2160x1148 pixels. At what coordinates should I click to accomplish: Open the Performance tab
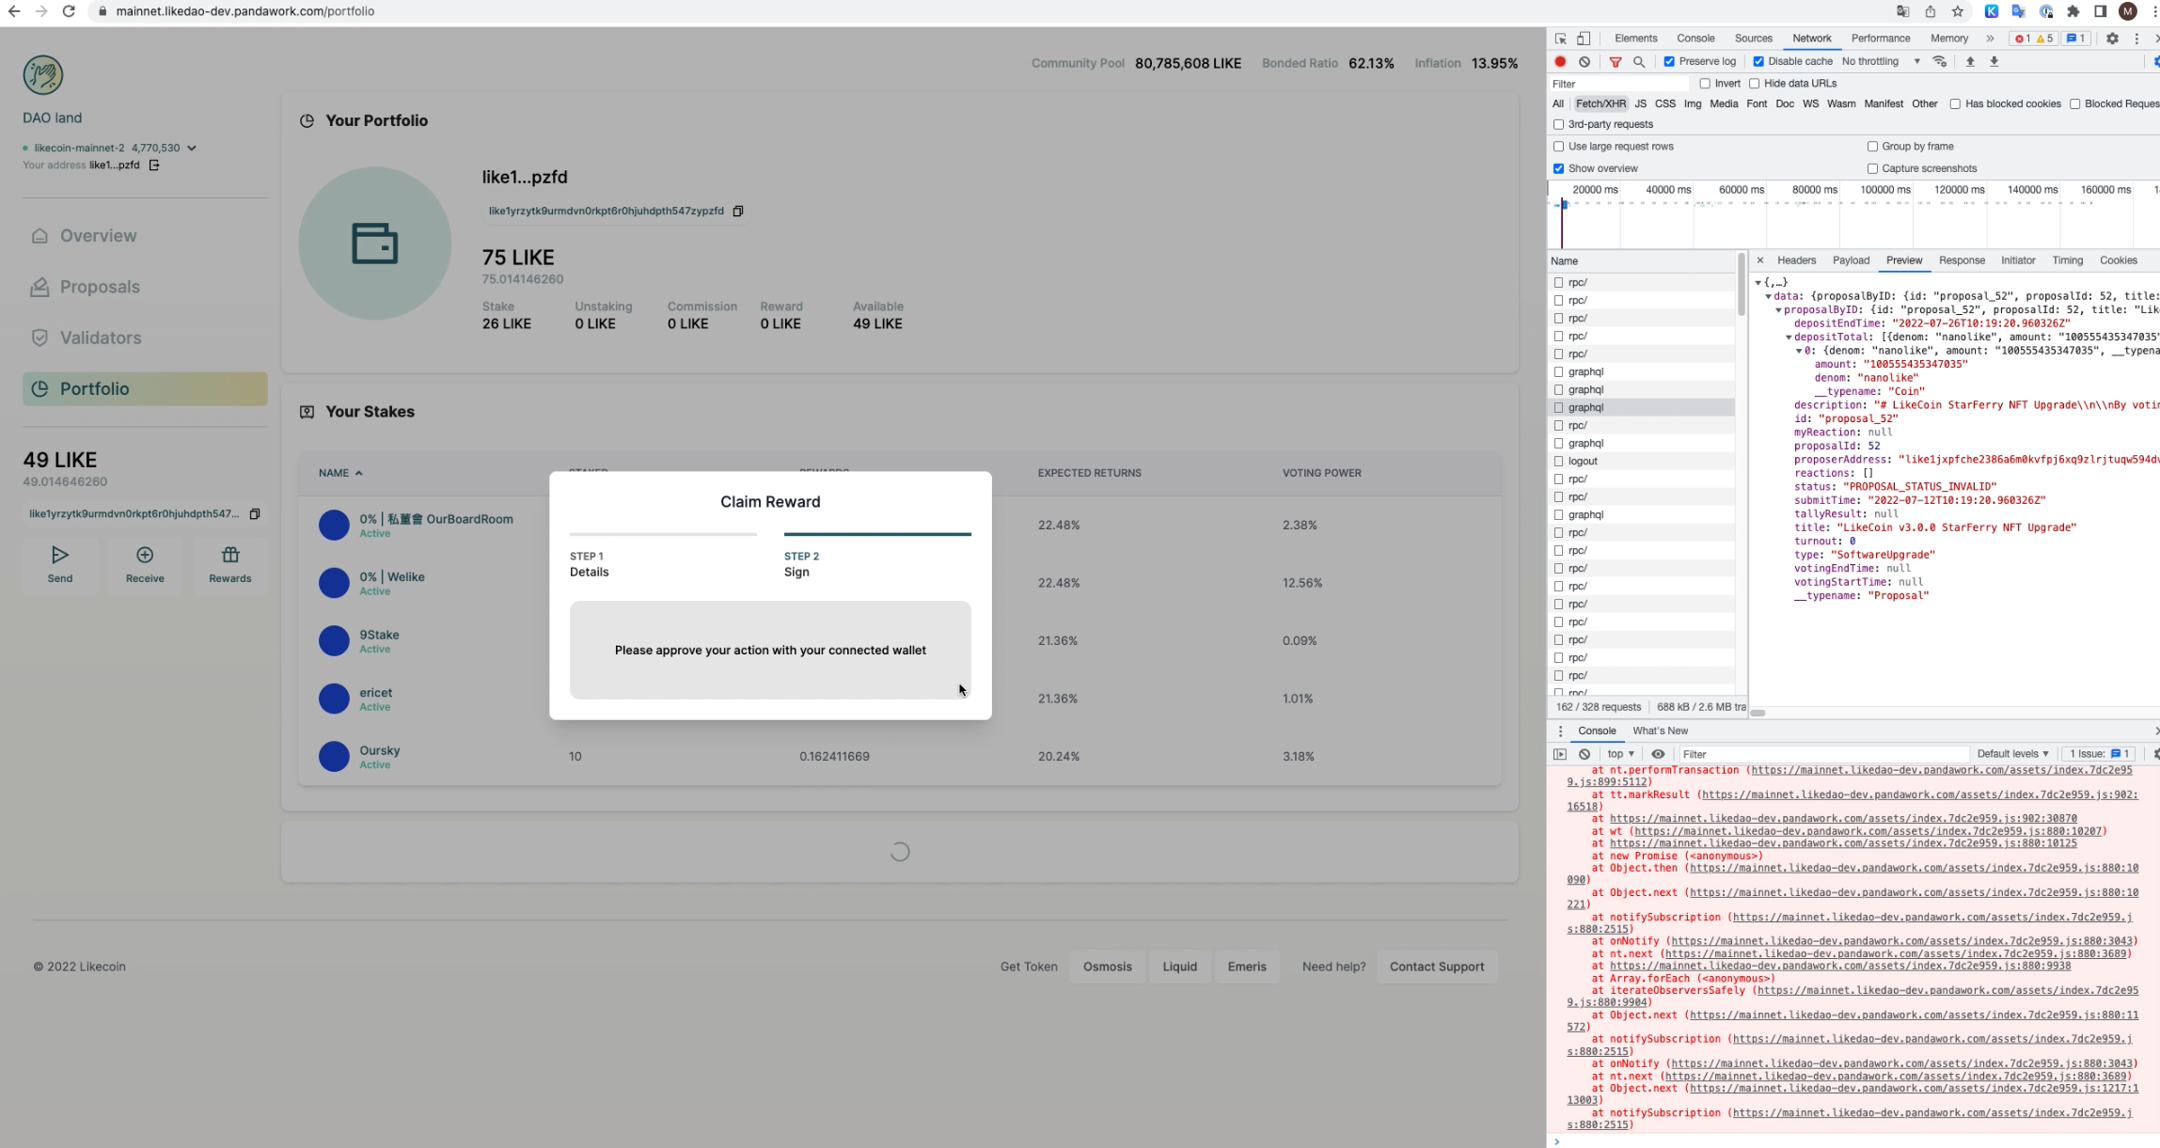(x=1880, y=39)
